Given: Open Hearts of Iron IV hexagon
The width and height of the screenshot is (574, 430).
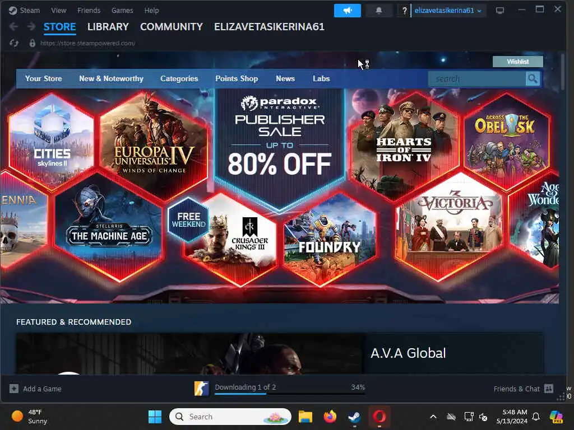Looking at the screenshot, I should click(x=404, y=146).
